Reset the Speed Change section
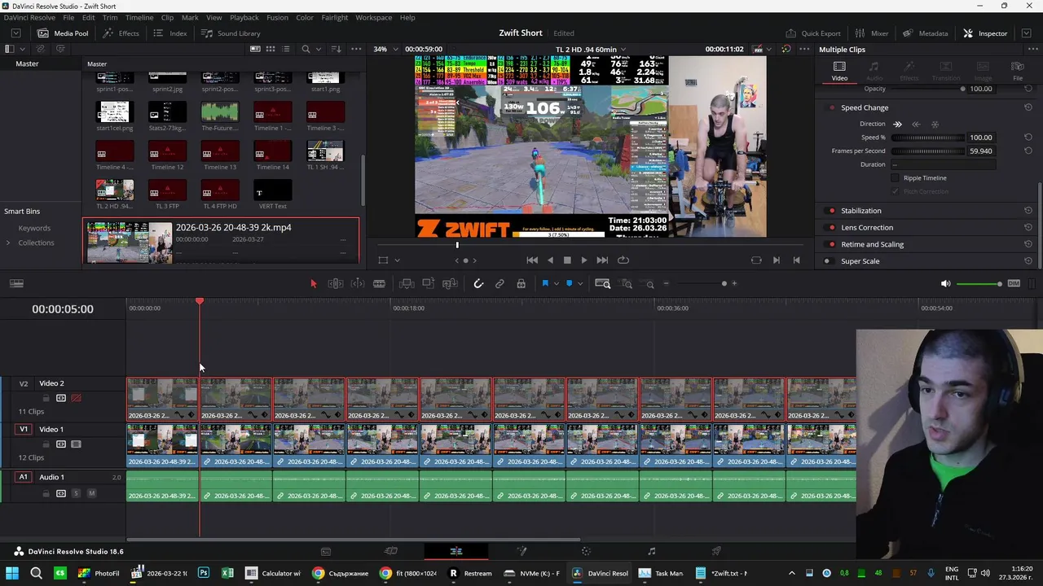Screen dimensions: 1043x586 tap(1028, 107)
